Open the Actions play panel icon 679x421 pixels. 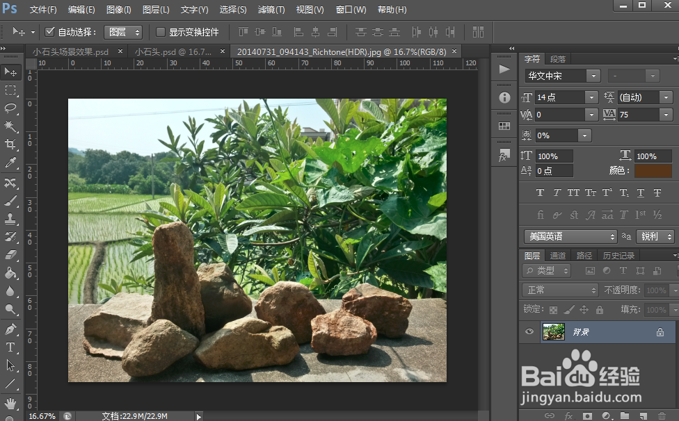click(x=504, y=69)
